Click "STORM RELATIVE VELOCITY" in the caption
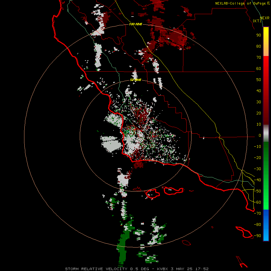The image size is (271, 271). pyautogui.click(x=96, y=269)
